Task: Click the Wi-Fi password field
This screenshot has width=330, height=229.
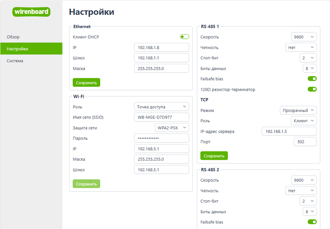Action: click(x=161, y=138)
